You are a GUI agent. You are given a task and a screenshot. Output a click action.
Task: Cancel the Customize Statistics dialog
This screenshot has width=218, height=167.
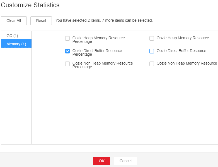click(125, 161)
